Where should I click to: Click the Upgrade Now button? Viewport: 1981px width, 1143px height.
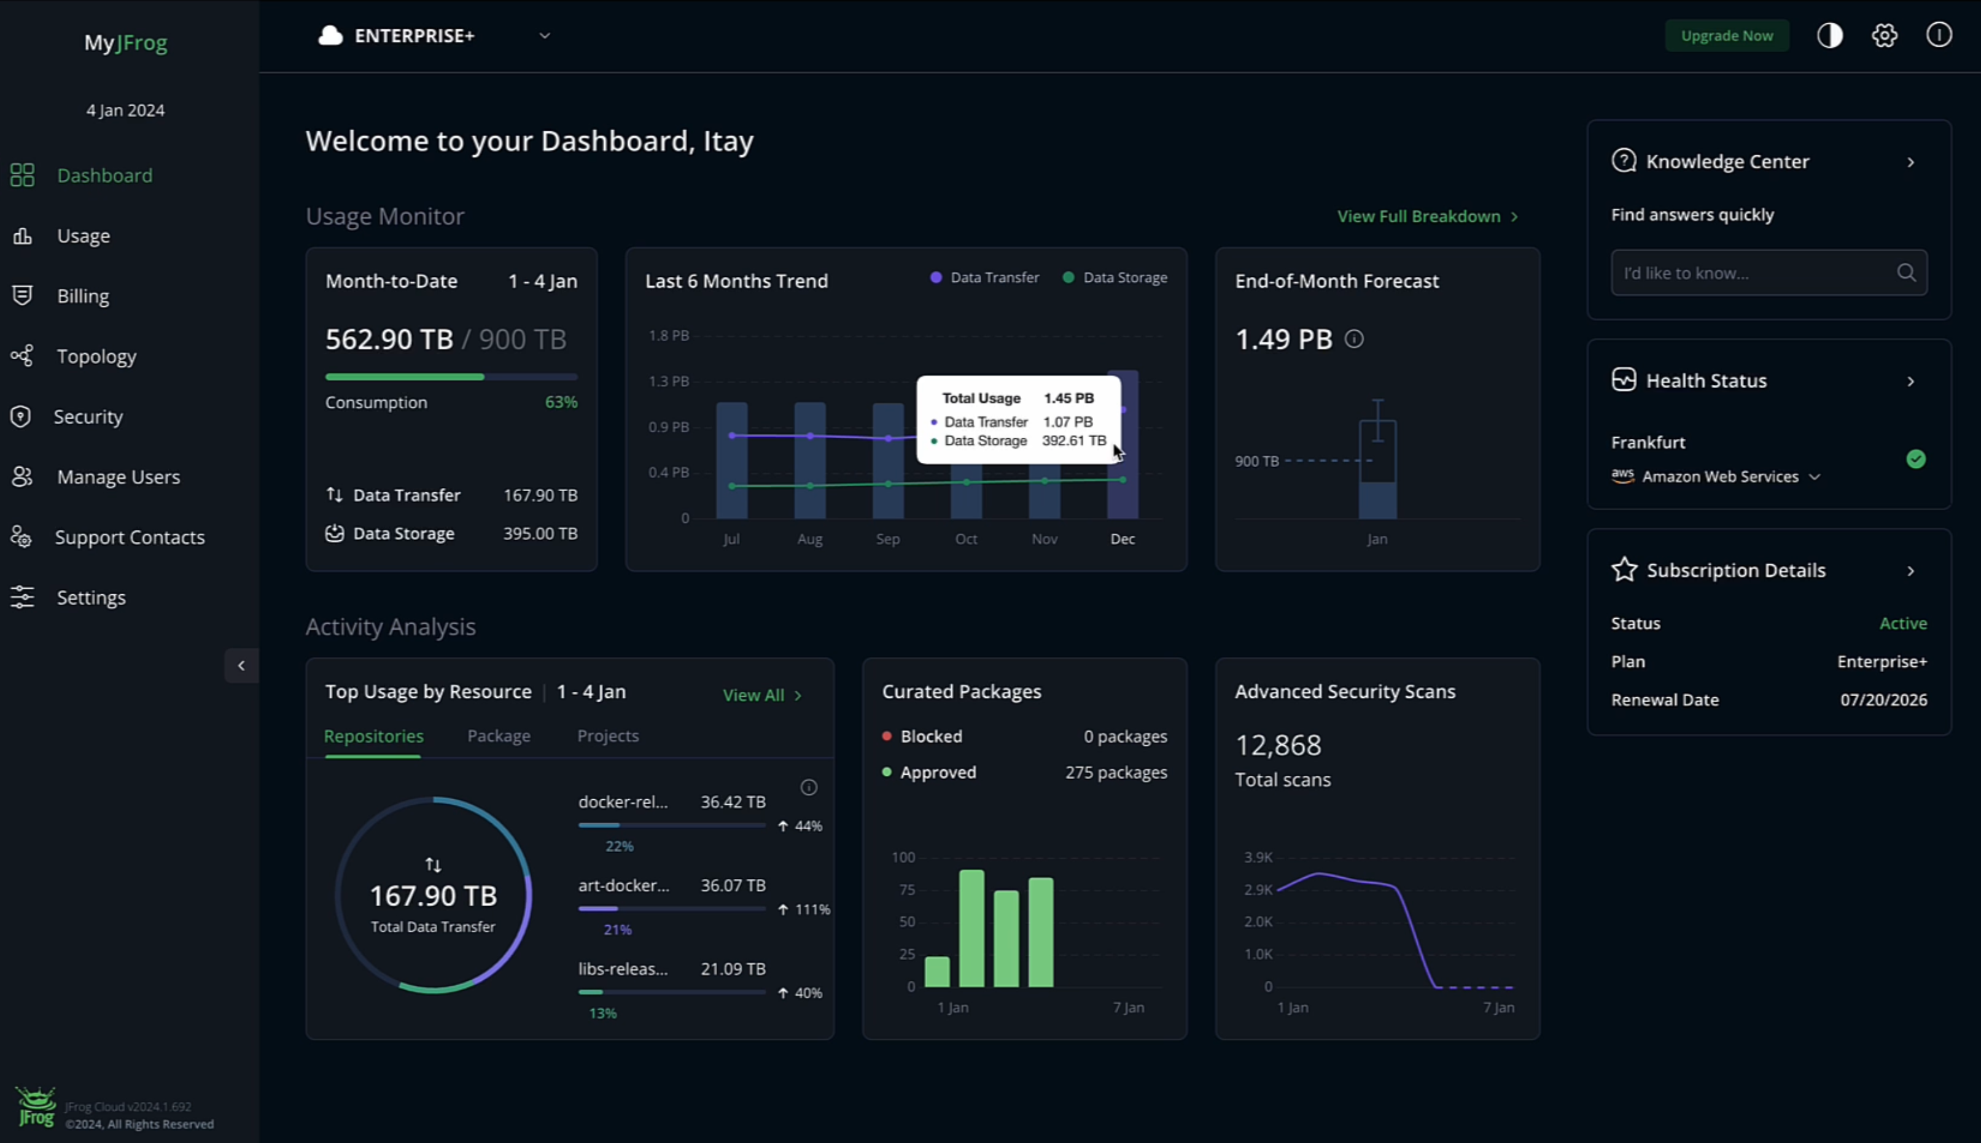tap(1727, 36)
